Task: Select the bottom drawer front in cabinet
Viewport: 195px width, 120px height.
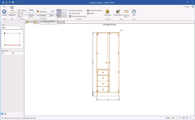Action: 103,89
